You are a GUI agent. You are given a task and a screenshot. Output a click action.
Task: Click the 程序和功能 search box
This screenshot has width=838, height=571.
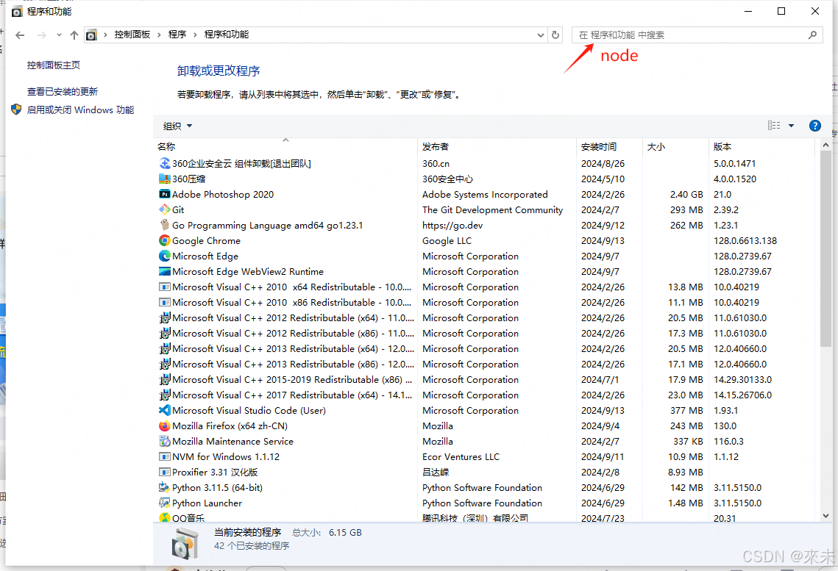697,35
